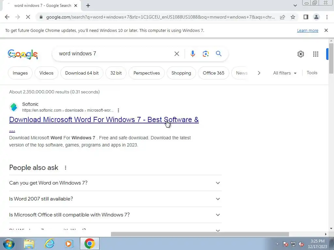Submit search with the magnifier icon

[219, 54]
